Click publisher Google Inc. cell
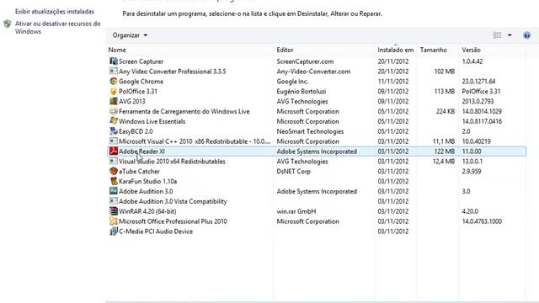539x303 pixels. click(x=292, y=82)
